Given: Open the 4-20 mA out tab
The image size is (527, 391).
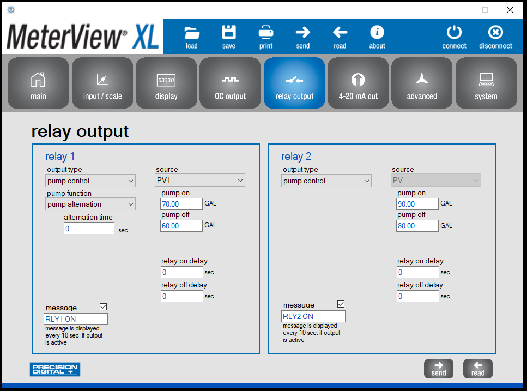Looking at the screenshot, I should click(x=358, y=83).
